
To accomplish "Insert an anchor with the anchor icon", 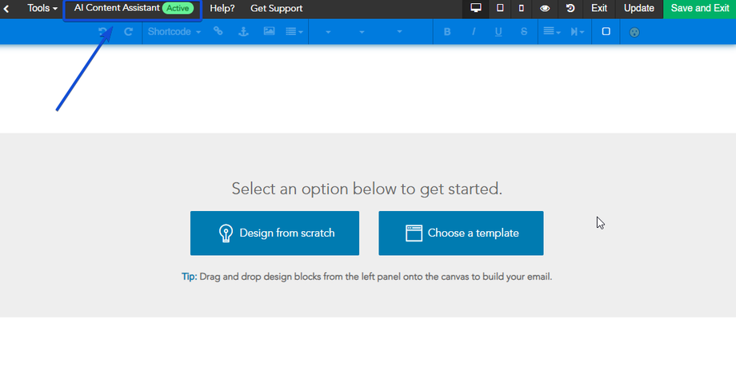I will click(245, 31).
